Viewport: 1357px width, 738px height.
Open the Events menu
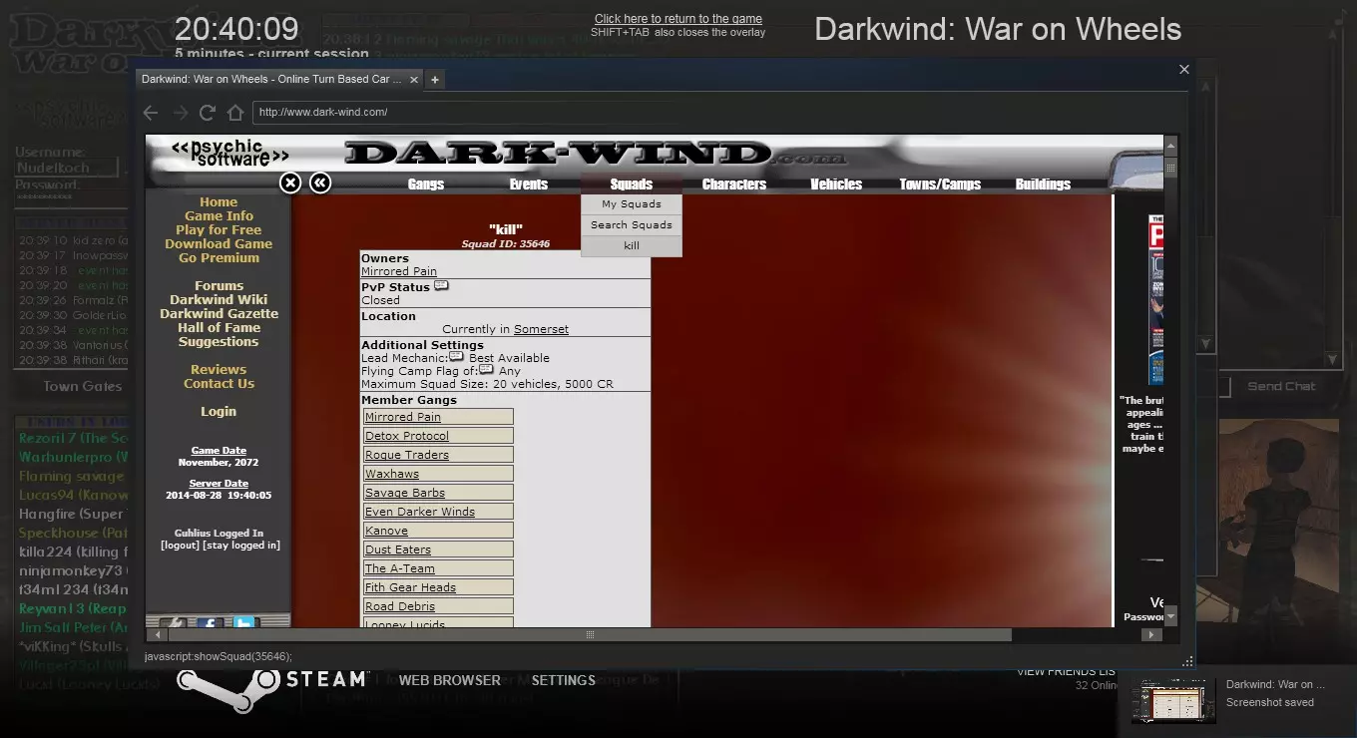tap(529, 184)
